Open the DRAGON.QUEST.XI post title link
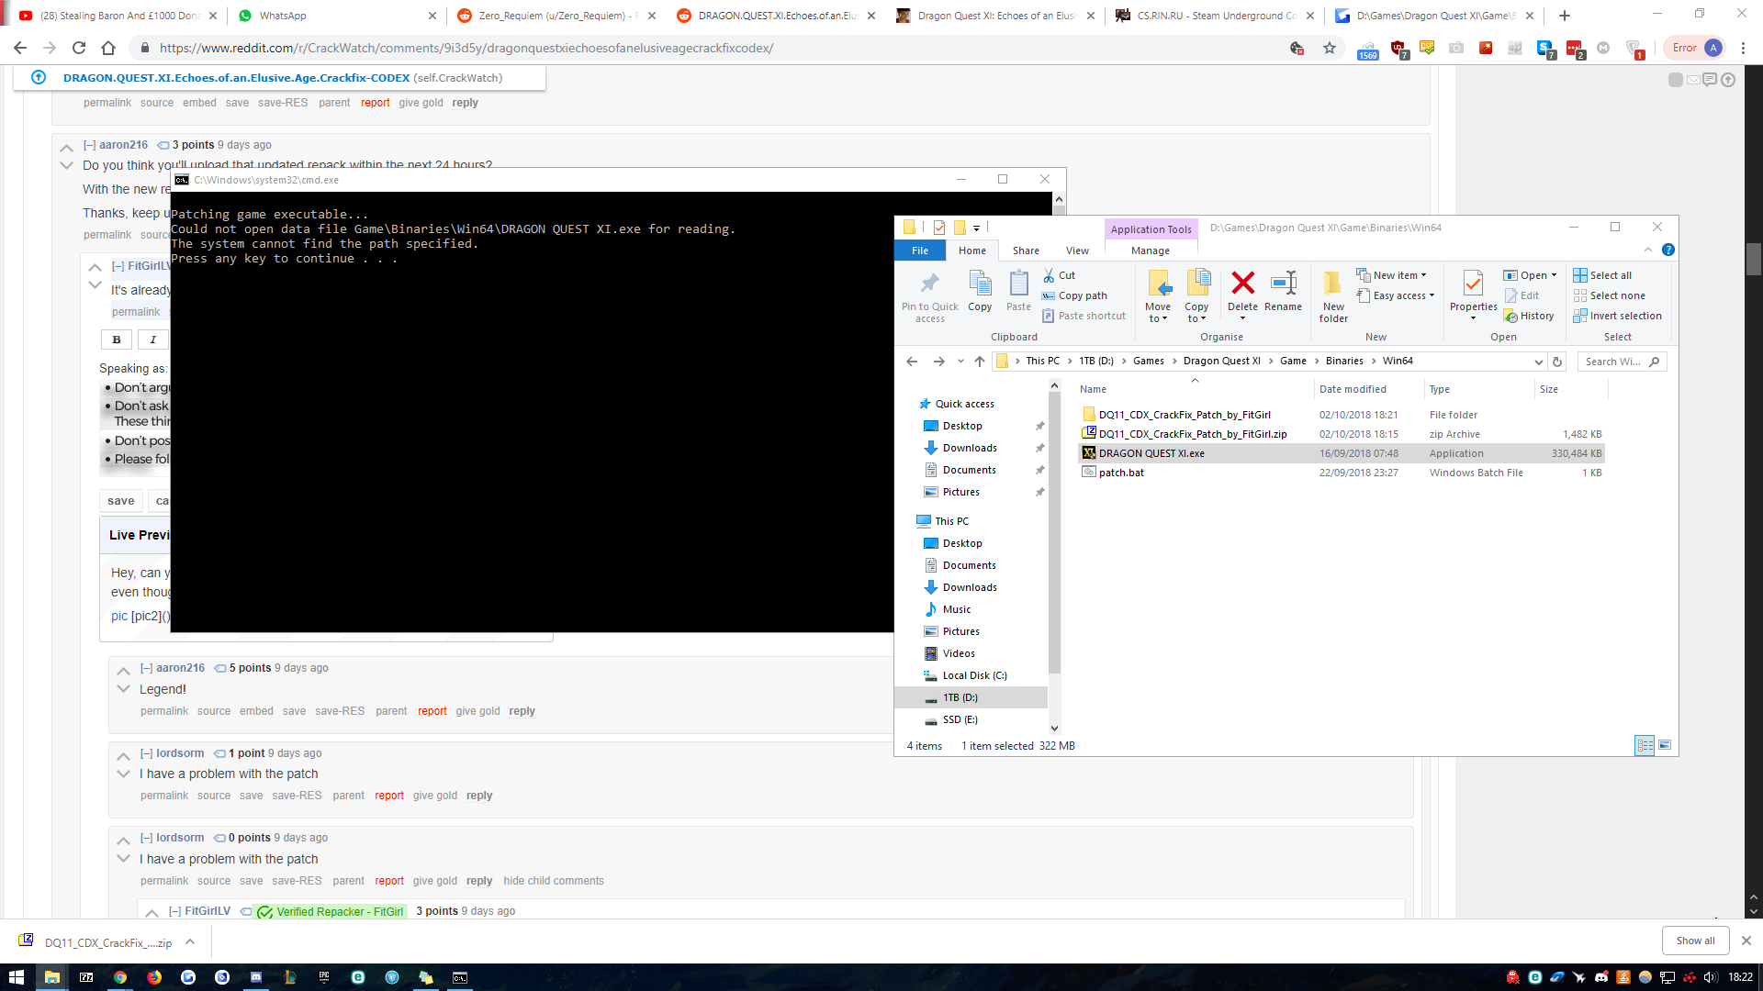The width and height of the screenshot is (1763, 991). coord(236,78)
